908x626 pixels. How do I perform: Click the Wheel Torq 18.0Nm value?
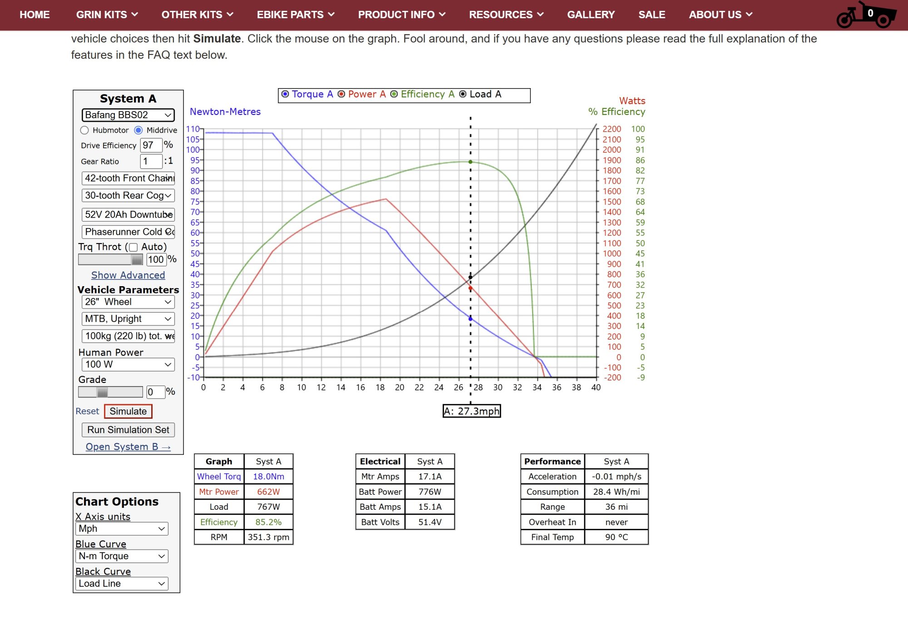click(x=268, y=477)
